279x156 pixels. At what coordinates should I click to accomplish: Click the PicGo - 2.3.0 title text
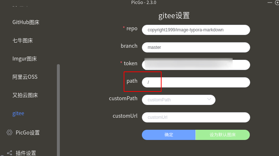144,3
